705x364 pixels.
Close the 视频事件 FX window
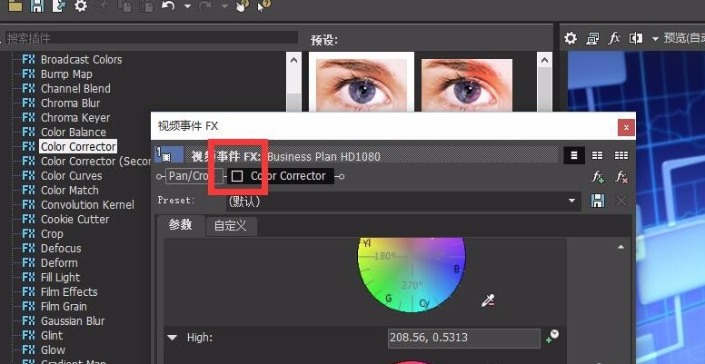(x=626, y=128)
